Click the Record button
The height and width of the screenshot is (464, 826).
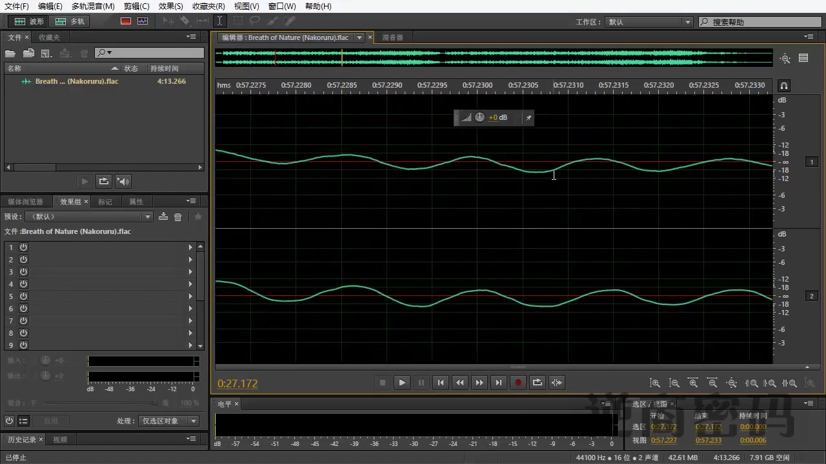coord(518,382)
